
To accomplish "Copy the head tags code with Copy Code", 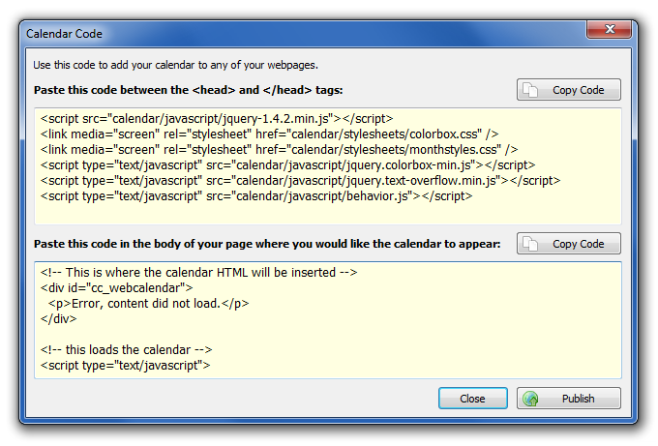I will [x=569, y=90].
